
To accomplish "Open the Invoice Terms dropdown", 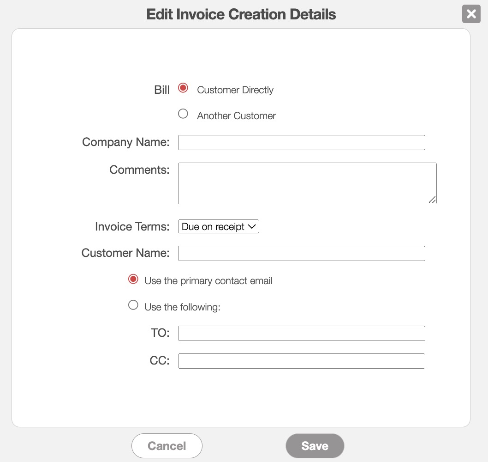I will point(218,227).
